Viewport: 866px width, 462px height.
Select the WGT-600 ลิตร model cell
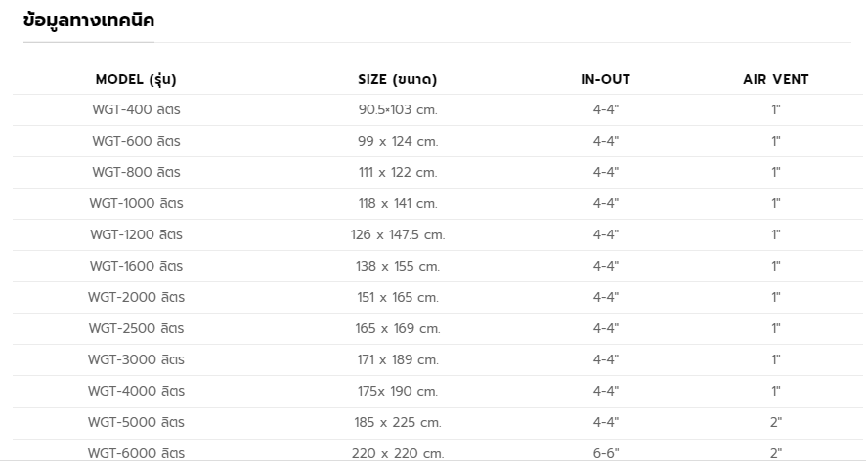pyautogui.click(x=136, y=141)
